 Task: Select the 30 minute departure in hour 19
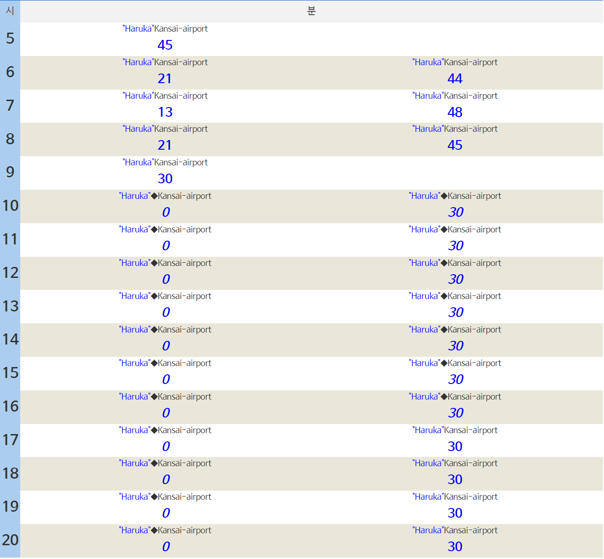point(455,513)
